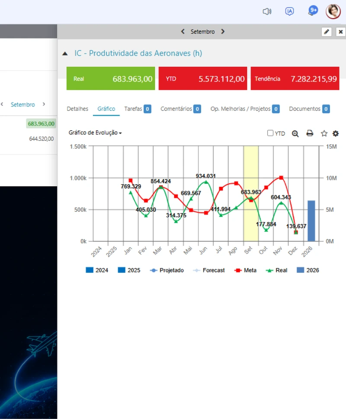The width and height of the screenshot is (346, 419).
Task: Click Setembro link in left panel
Action: pos(23,105)
